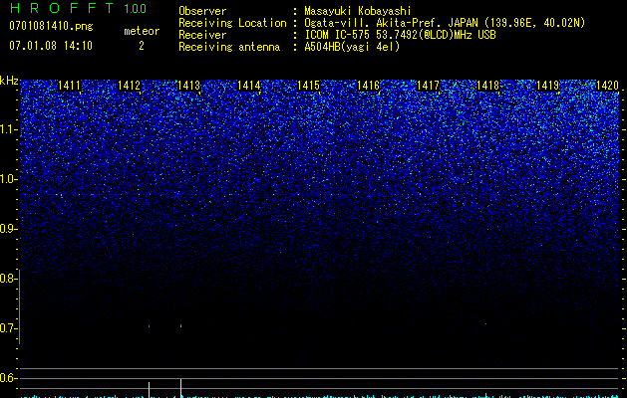627x398 pixels.
Task: Click the 1420 time marker
Action: [607, 85]
